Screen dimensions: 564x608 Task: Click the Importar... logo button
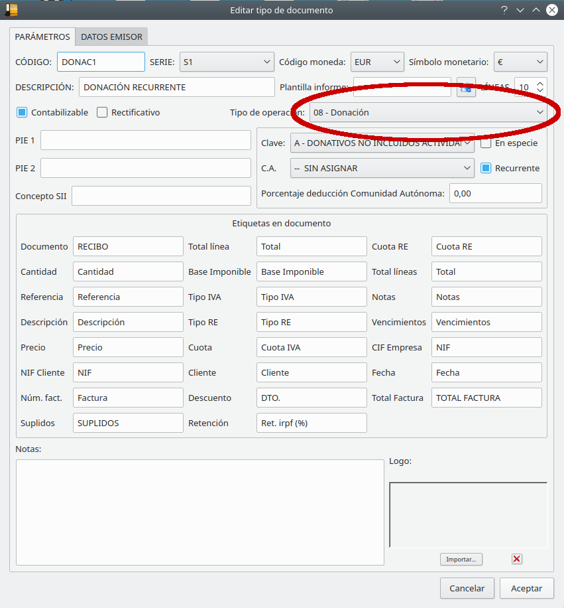(461, 559)
